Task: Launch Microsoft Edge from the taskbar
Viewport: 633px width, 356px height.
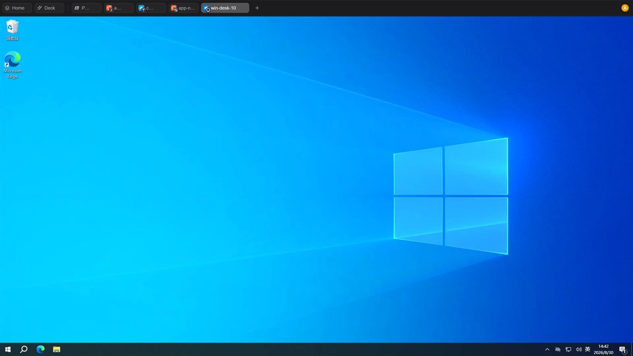Action: (x=40, y=349)
